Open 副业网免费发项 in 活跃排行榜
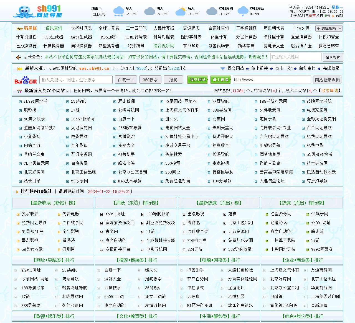The width and height of the screenshot is (355, 323). coord(161,223)
